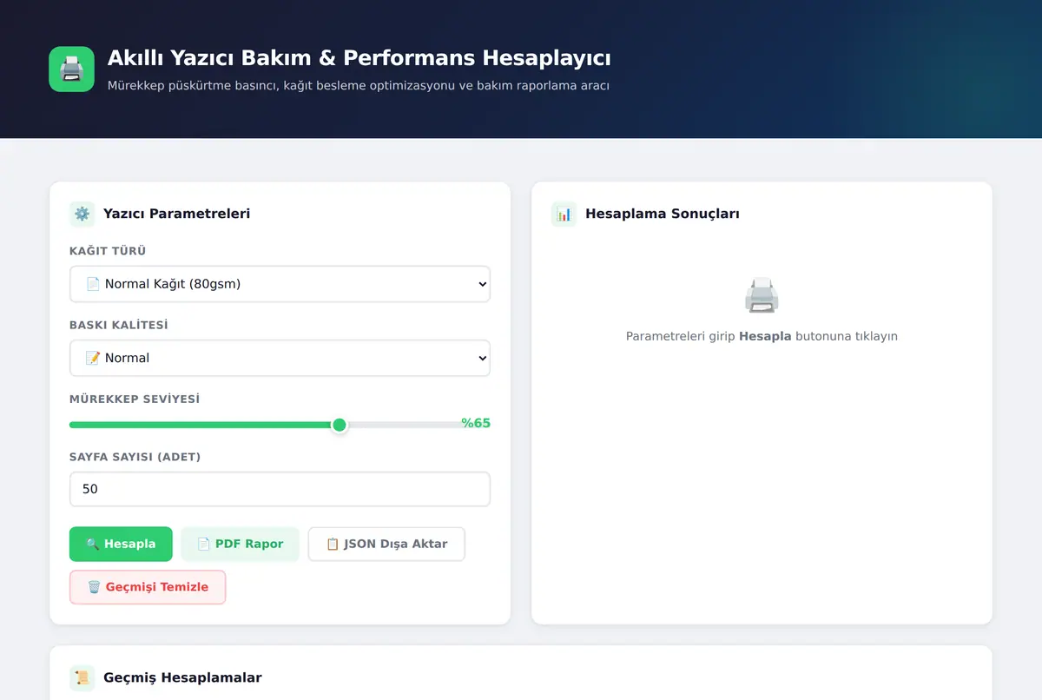Viewport: 1042px width, 700px height.
Task: Click the Geçmiş Hesaplamalar heading
Action: (182, 677)
